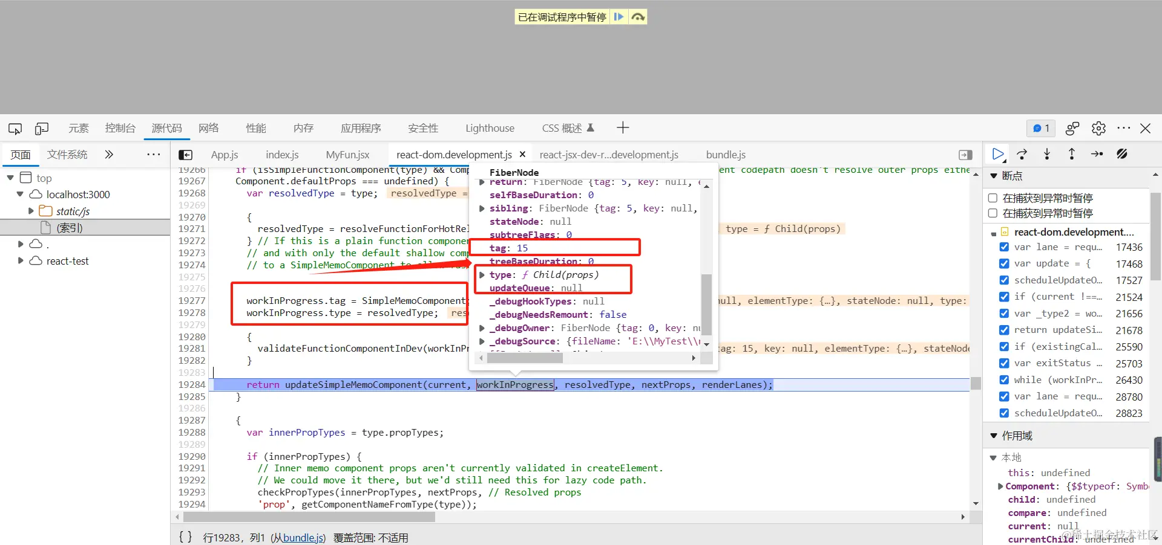Open the CSS 概述 panel tab

[568, 128]
